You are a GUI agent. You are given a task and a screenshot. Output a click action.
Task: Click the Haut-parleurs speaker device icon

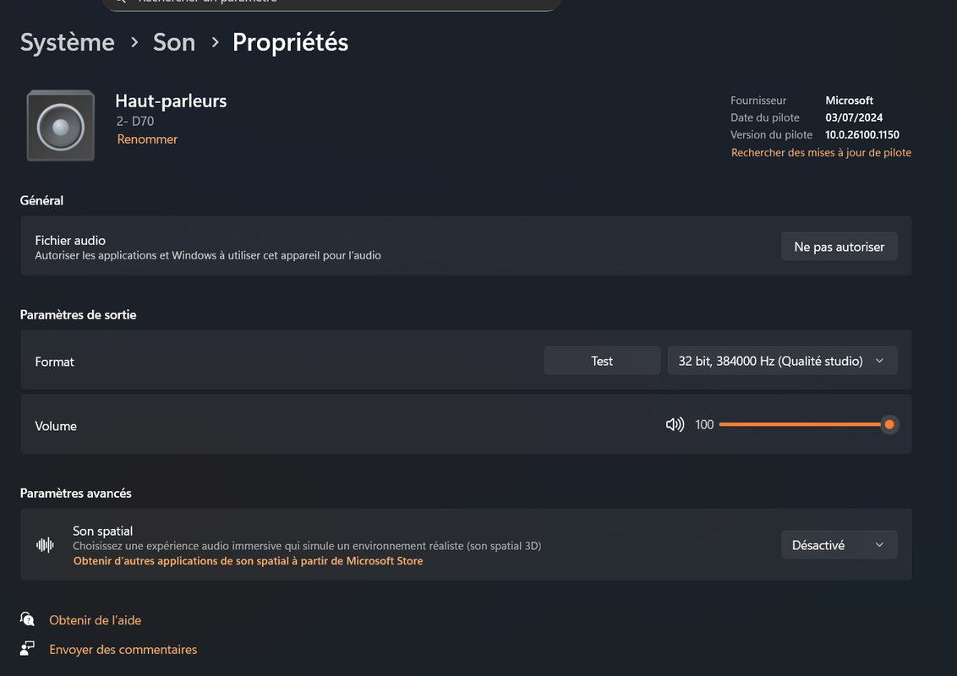tap(60, 126)
